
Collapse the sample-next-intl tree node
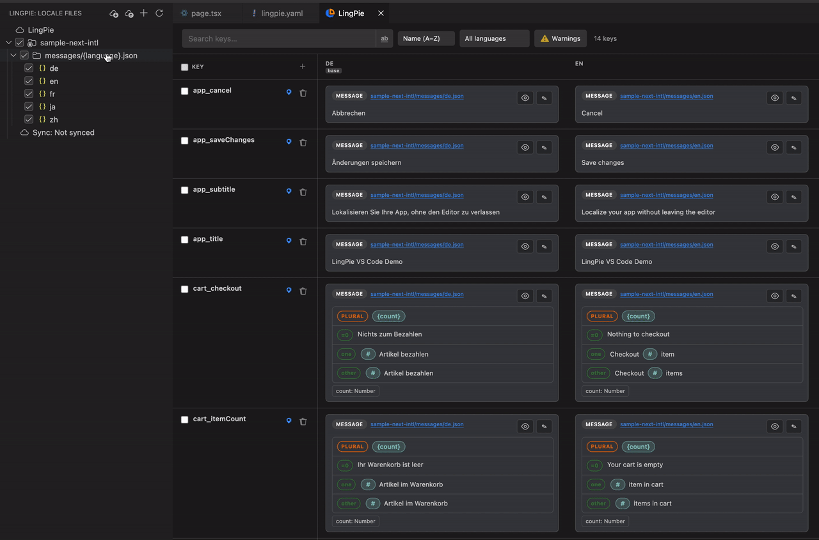(x=9, y=43)
